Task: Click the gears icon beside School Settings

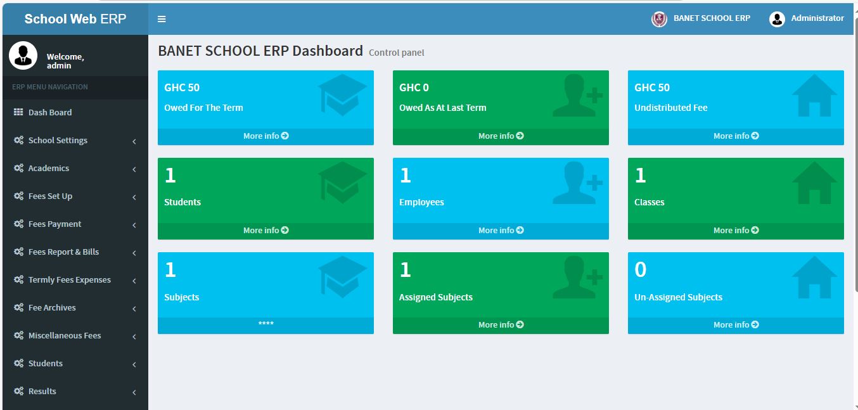Action: point(18,140)
